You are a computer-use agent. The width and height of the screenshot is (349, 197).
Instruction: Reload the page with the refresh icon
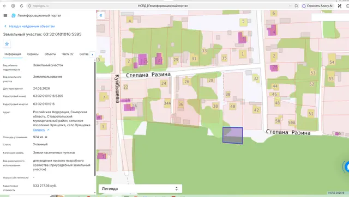pyautogui.click(x=21, y=6)
